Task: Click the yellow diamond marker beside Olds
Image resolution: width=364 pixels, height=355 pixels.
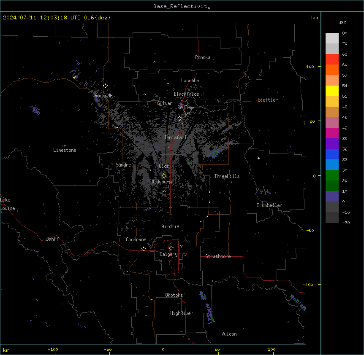Action: 164,176
